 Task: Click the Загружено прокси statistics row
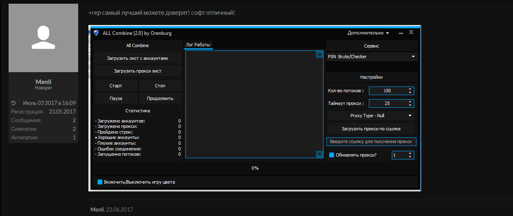[x=138, y=127]
